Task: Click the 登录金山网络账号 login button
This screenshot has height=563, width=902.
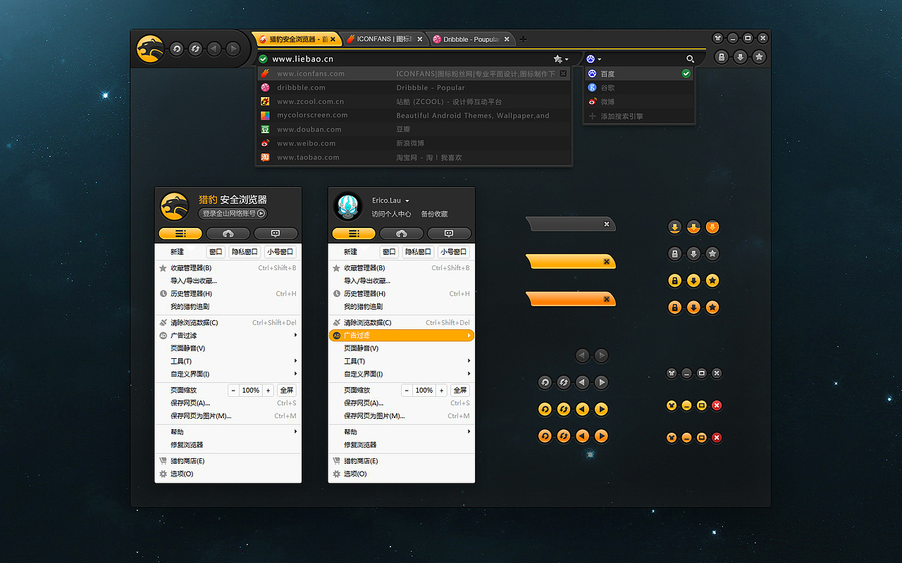Action: [x=232, y=213]
